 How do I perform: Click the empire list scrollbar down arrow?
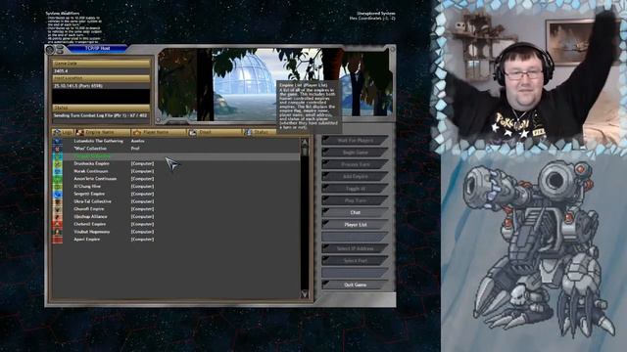tap(305, 293)
